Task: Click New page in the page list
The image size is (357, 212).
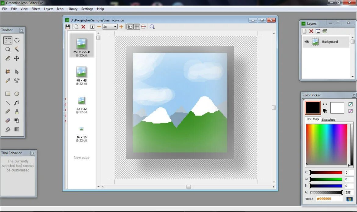Action: (x=81, y=158)
